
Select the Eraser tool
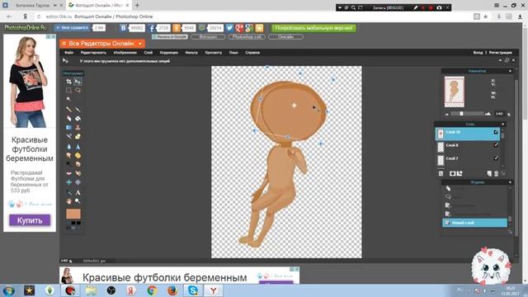[68, 119]
